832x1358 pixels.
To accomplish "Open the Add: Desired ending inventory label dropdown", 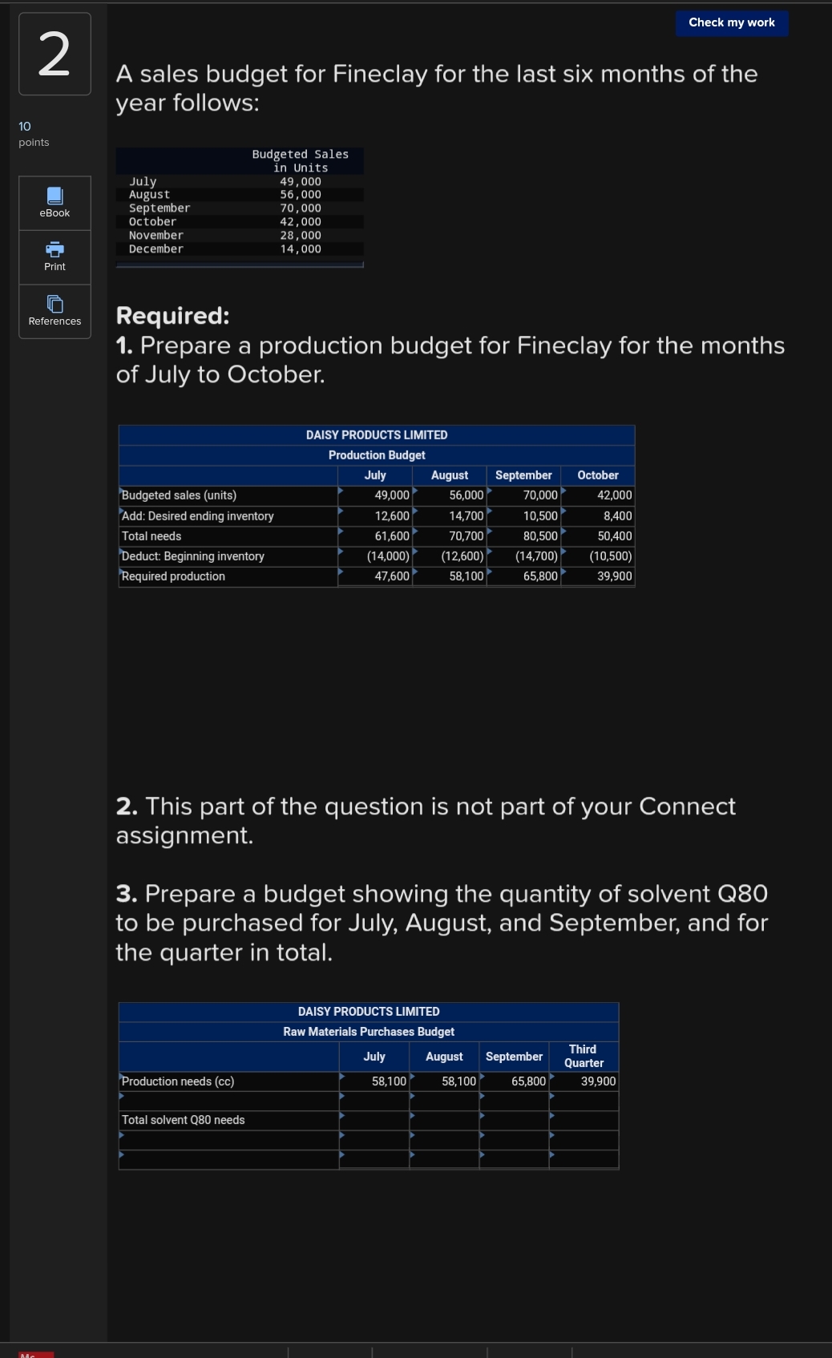I will (x=228, y=516).
